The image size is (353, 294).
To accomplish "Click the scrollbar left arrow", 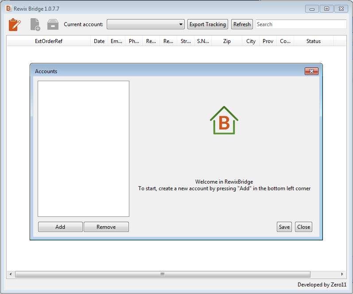I will (x=11, y=274).
